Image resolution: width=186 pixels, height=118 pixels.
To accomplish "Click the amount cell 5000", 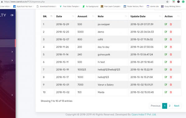I will coord(80,32).
